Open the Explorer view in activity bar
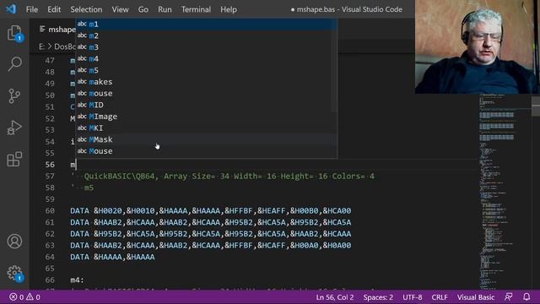Viewport: 540px width, 304px height. point(14,33)
